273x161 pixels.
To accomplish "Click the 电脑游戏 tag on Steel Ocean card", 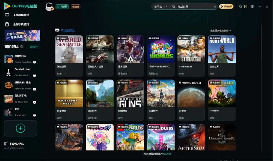I will tap(184, 38).
